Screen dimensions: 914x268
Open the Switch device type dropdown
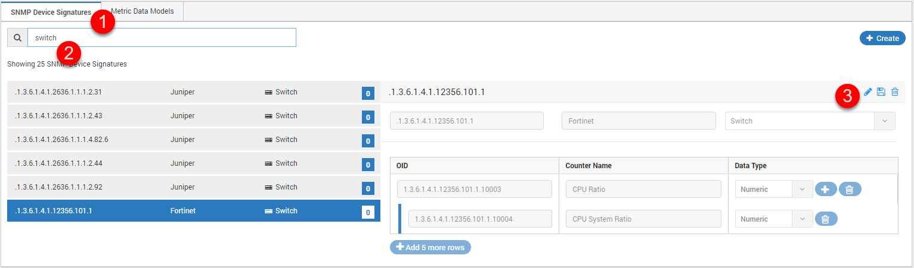(810, 121)
